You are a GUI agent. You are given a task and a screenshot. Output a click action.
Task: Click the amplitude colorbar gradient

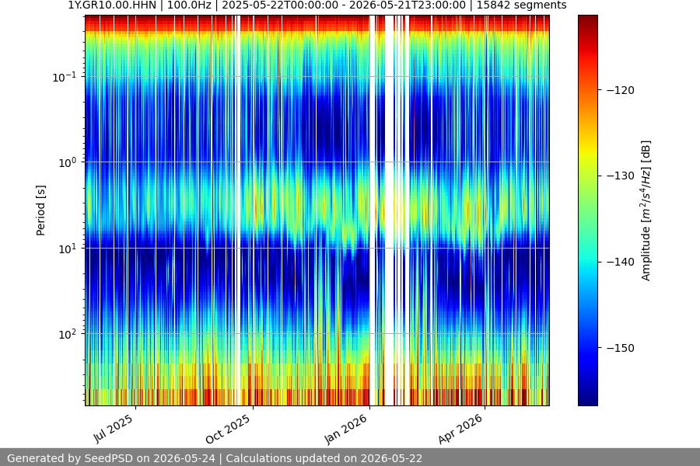[x=587, y=210]
